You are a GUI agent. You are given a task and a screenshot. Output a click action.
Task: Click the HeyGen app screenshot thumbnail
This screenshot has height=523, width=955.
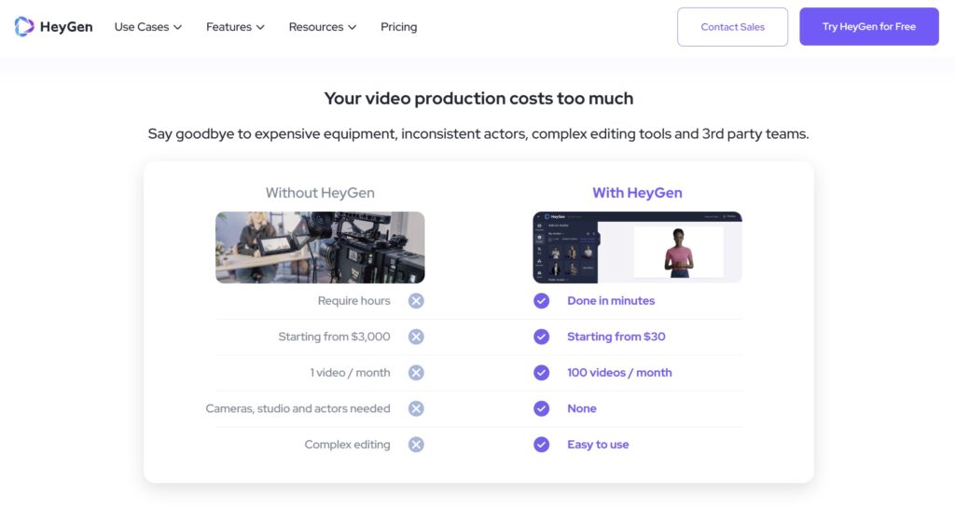637,247
